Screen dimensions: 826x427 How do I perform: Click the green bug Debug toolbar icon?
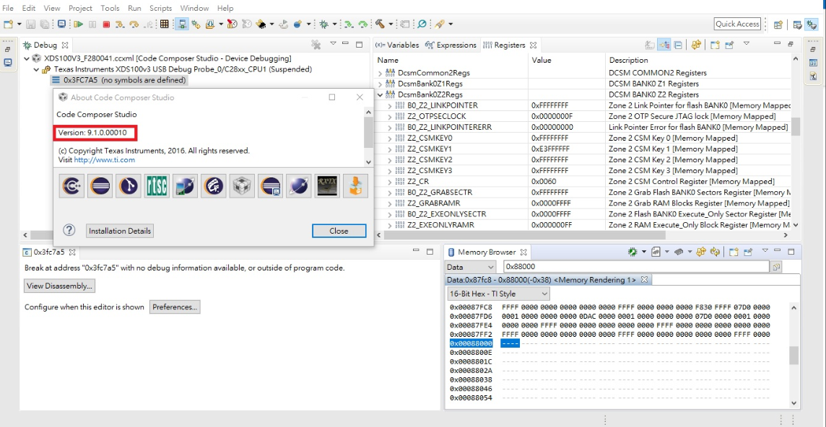(323, 25)
